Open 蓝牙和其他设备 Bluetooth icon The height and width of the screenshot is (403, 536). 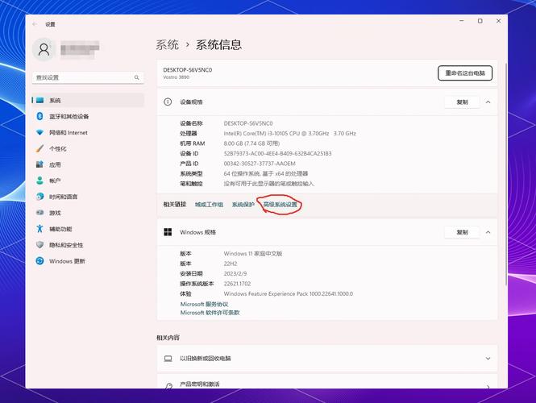click(39, 116)
